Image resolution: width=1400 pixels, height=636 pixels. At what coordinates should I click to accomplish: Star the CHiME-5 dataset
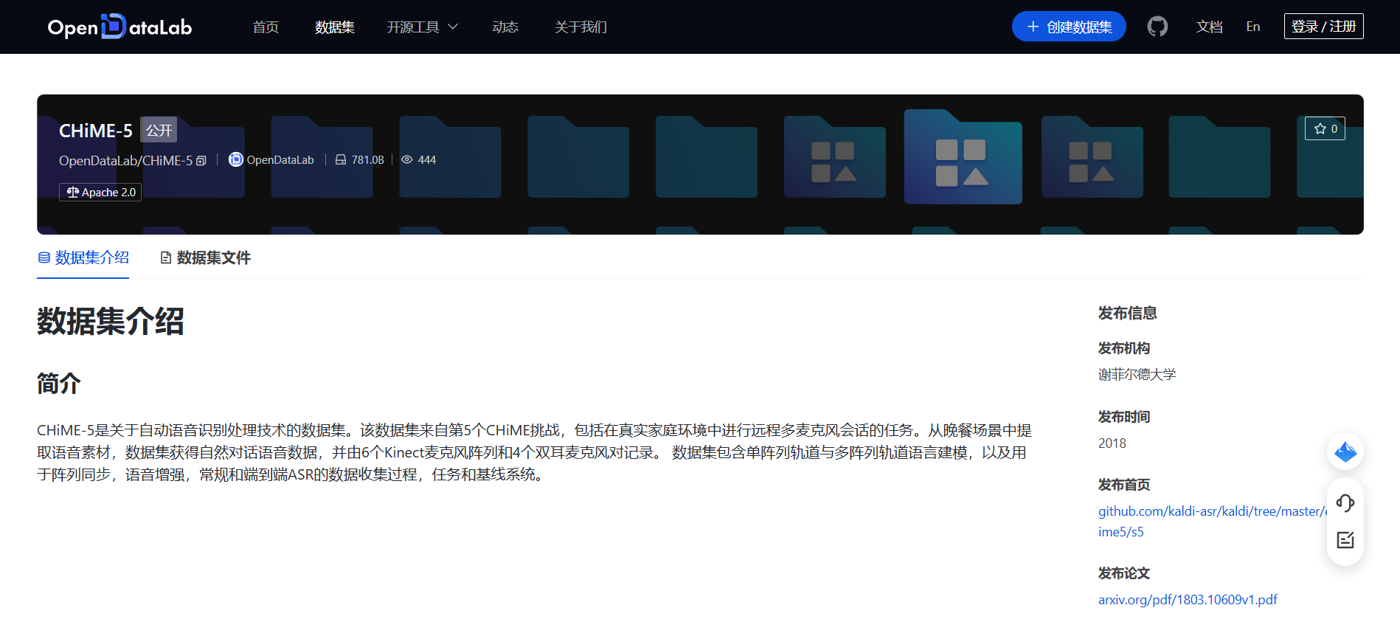click(1325, 128)
